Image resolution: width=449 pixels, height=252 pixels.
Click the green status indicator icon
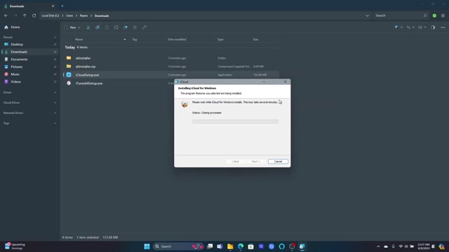click(434, 15)
